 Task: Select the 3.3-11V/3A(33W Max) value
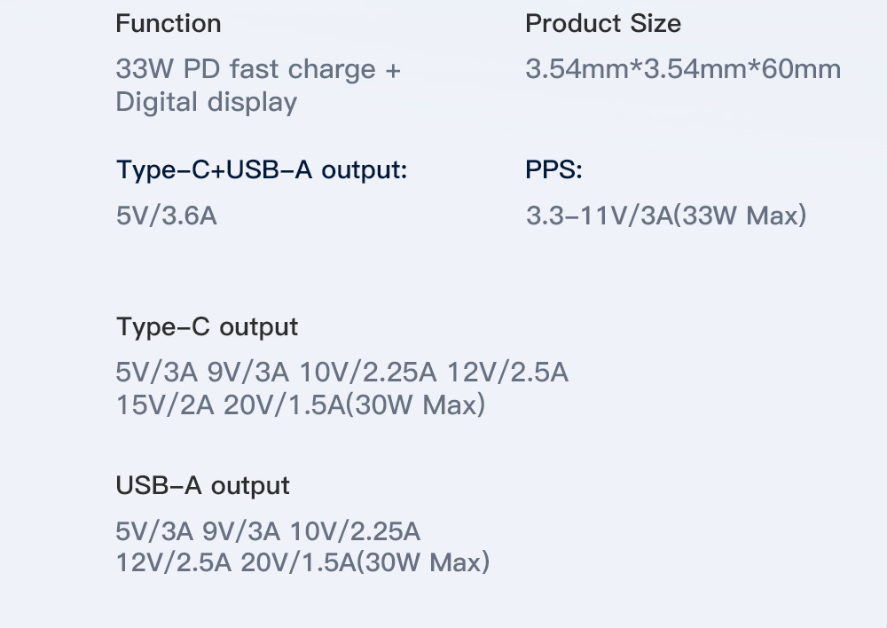pyautogui.click(x=666, y=216)
